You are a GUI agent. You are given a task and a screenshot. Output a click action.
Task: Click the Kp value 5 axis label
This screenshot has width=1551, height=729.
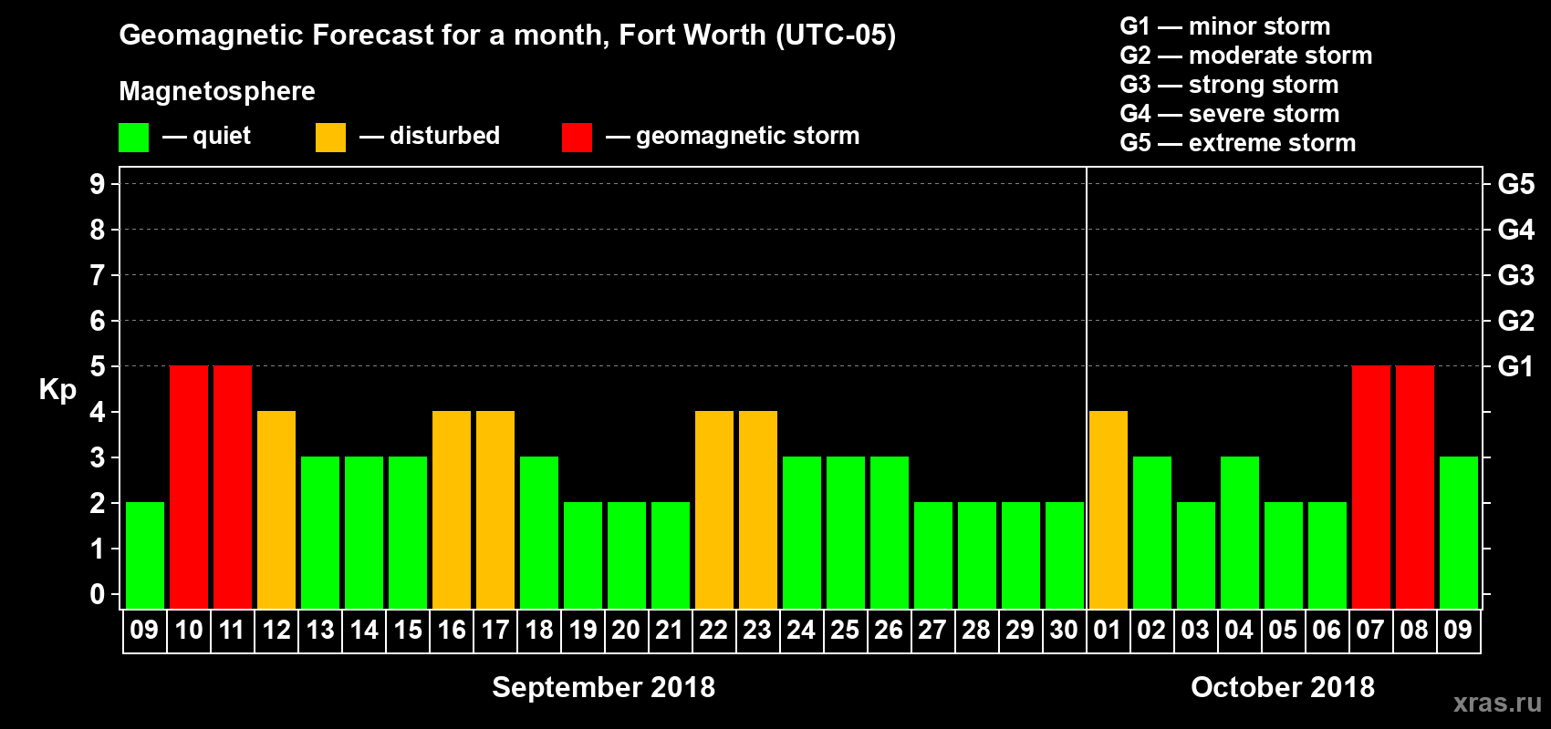[x=98, y=366]
